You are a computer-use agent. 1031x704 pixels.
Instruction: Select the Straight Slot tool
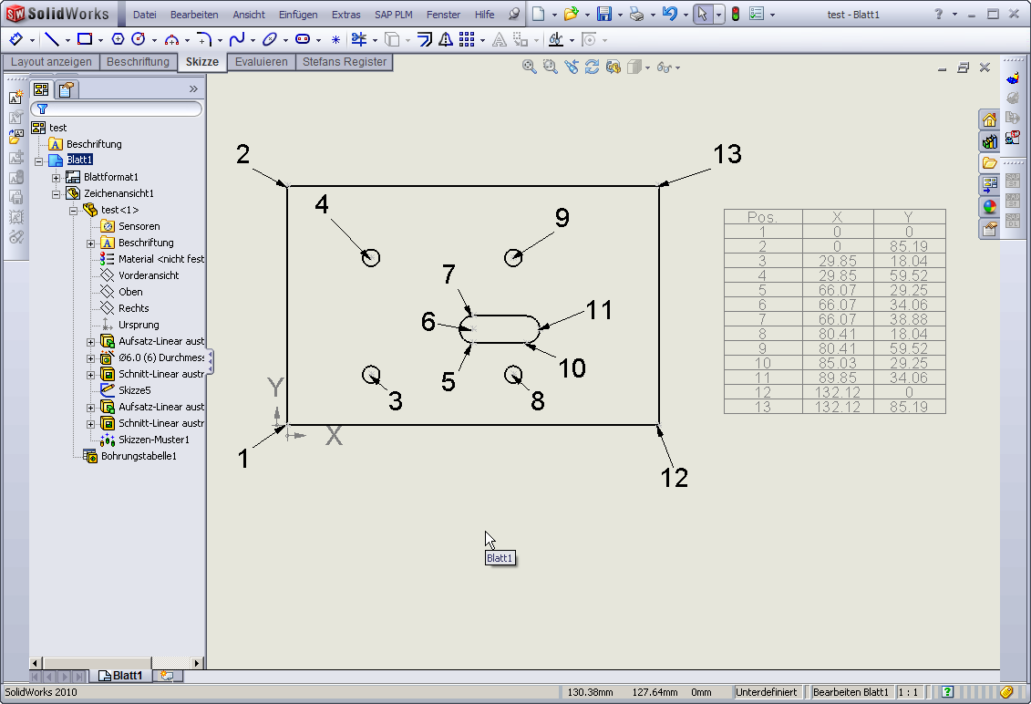[303, 39]
